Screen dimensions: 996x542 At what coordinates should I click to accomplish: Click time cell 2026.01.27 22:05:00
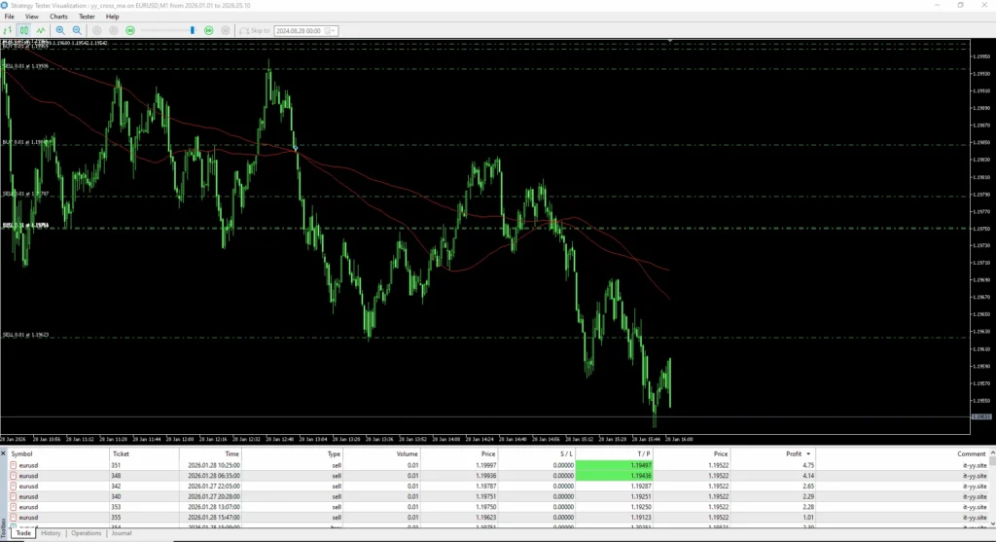[214, 487]
